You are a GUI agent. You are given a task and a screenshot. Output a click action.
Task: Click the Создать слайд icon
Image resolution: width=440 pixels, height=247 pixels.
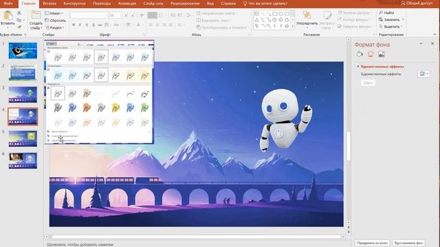click(x=36, y=15)
